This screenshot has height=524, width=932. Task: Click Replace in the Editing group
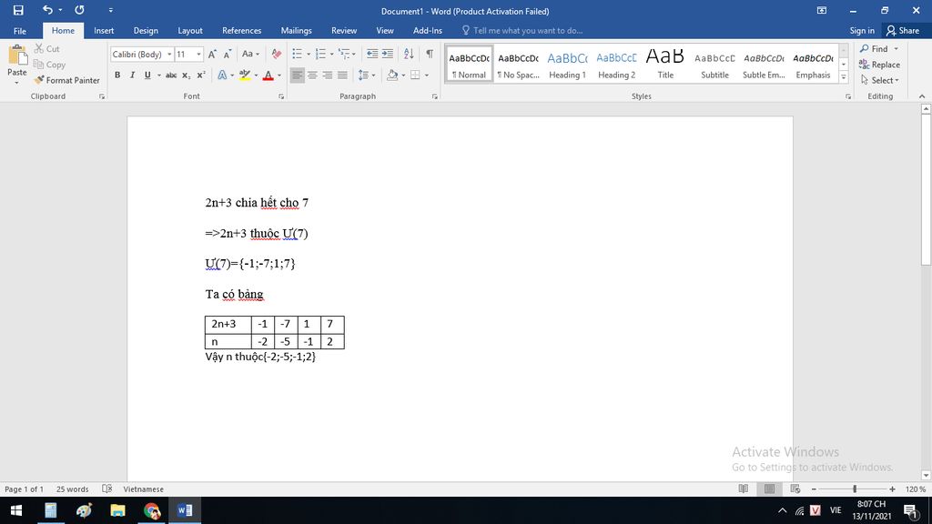[x=880, y=65]
